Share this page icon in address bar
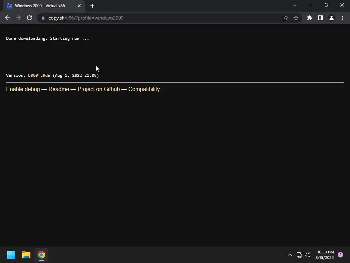 [285, 18]
